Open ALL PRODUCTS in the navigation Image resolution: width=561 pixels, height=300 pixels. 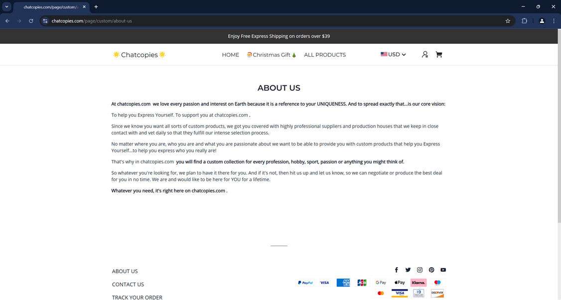point(325,55)
